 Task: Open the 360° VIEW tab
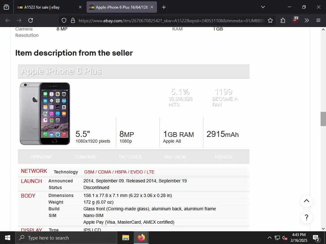point(175,157)
